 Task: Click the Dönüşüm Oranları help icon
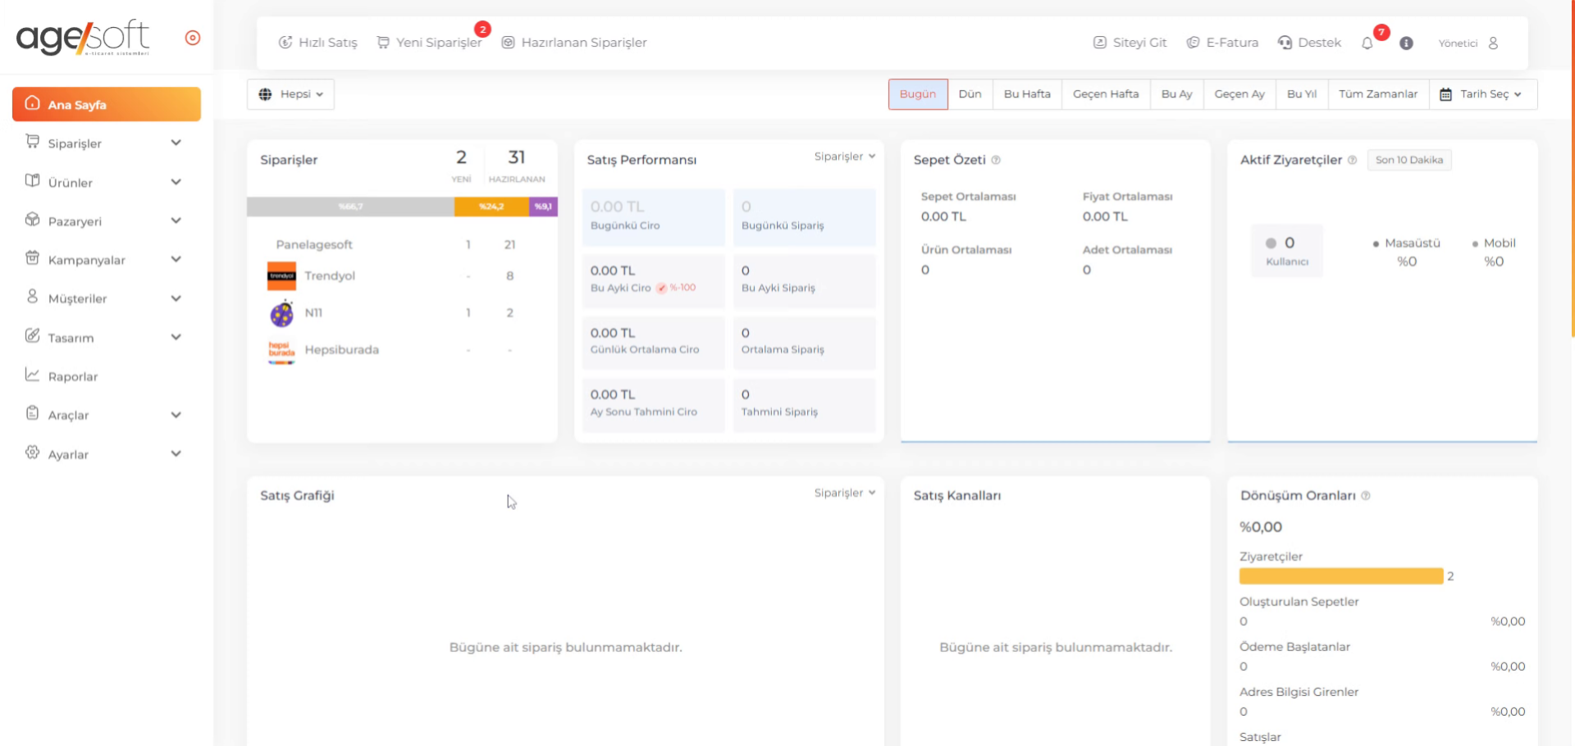point(1366,496)
